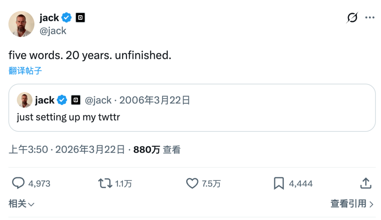Viewport: 381px width, 220px height.
Task: Open jack's main profile avatar
Action: (21, 24)
